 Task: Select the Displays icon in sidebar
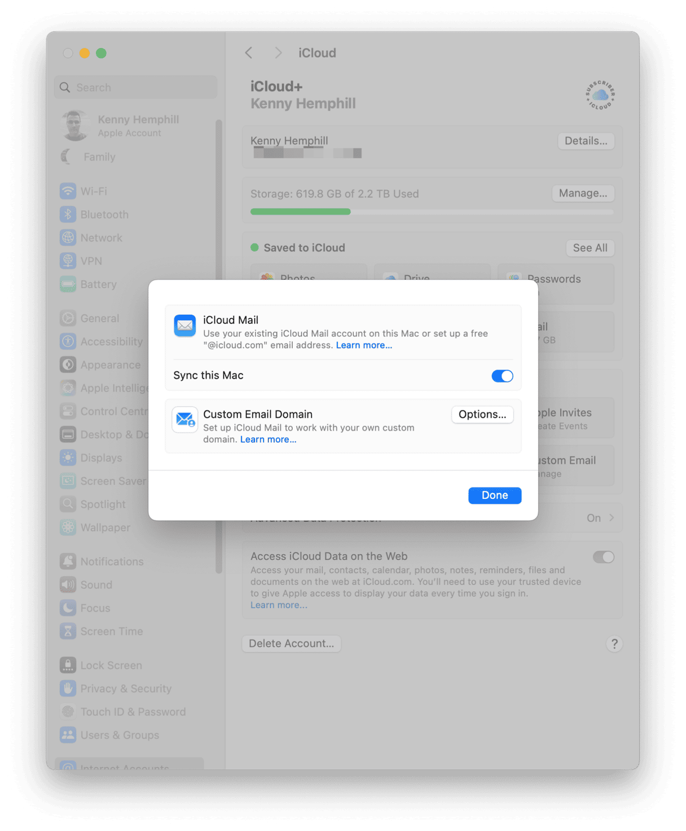pos(68,458)
